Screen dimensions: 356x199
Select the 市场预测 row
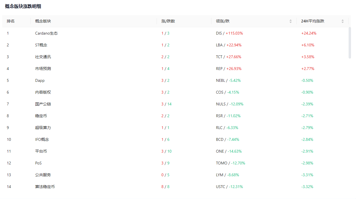[43, 69]
